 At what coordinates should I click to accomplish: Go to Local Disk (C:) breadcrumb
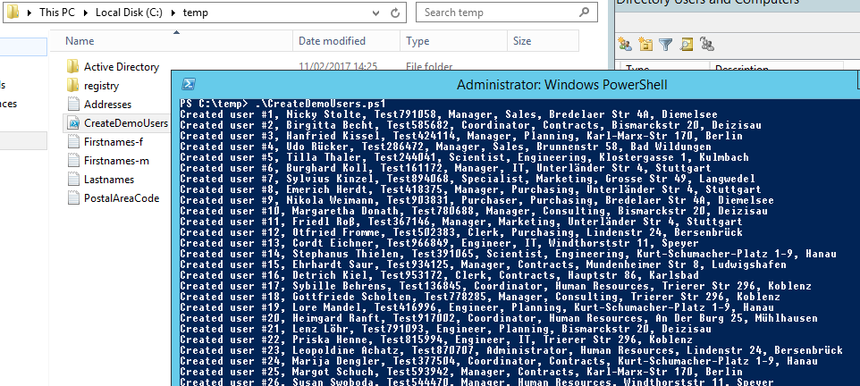(129, 13)
